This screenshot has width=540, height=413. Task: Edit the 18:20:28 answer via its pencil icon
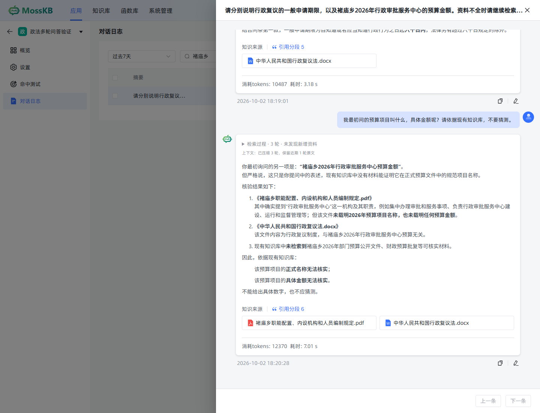(516, 363)
